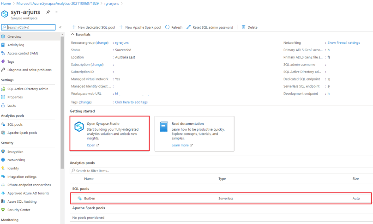This screenshot has width=373, height=224.
Task: Delete the workspace
Action: click(250, 27)
